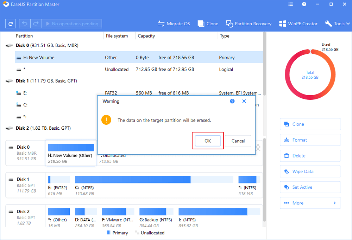The height and width of the screenshot is (240, 352).
Task: Click D: DATA partition block on Disk 2
Action: point(86,218)
